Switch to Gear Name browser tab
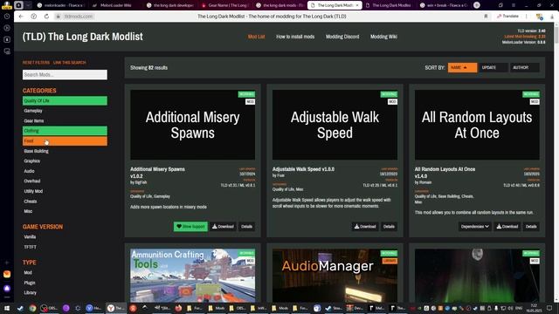 coord(227,5)
